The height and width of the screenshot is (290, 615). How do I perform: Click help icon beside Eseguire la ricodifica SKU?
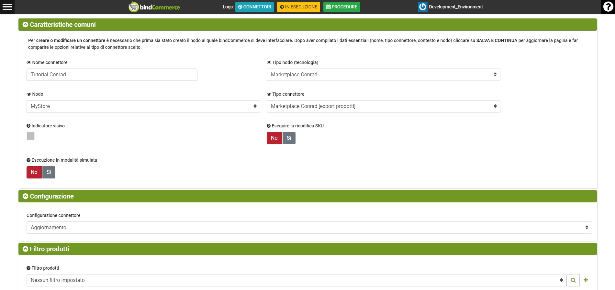click(269, 126)
